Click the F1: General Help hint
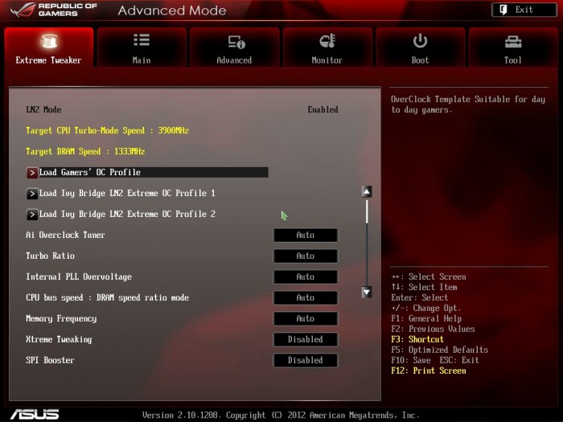The image size is (563, 422). (426, 318)
